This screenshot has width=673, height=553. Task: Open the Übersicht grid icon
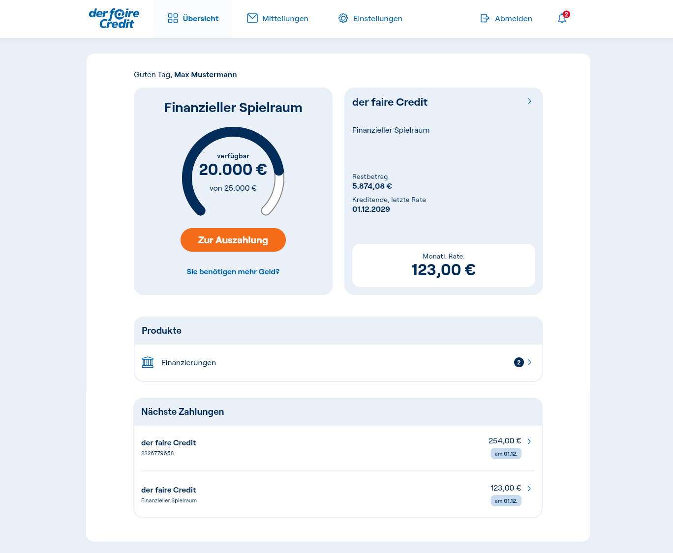point(173,18)
